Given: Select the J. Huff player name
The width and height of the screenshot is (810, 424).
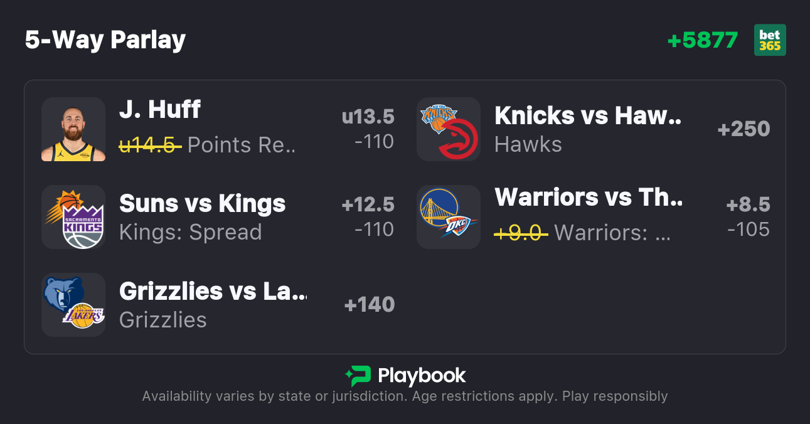Looking at the screenshot, I should coord(160,110).
